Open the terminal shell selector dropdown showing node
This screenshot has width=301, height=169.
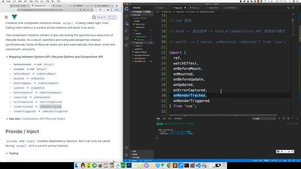[263, 119]
